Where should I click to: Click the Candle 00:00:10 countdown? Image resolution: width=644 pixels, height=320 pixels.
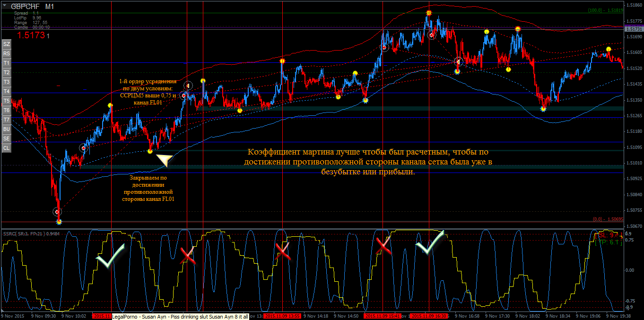[32, 27]
